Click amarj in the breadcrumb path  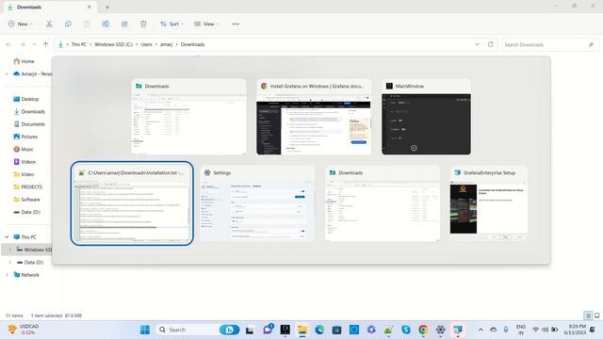166,44
